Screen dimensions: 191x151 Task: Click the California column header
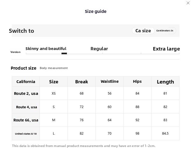26,81
